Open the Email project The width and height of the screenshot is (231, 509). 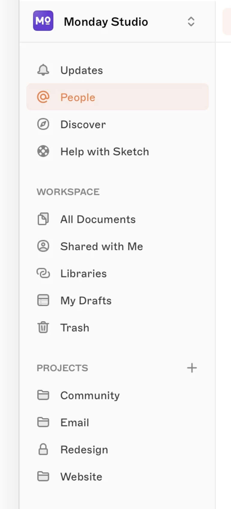coord(75,423)
